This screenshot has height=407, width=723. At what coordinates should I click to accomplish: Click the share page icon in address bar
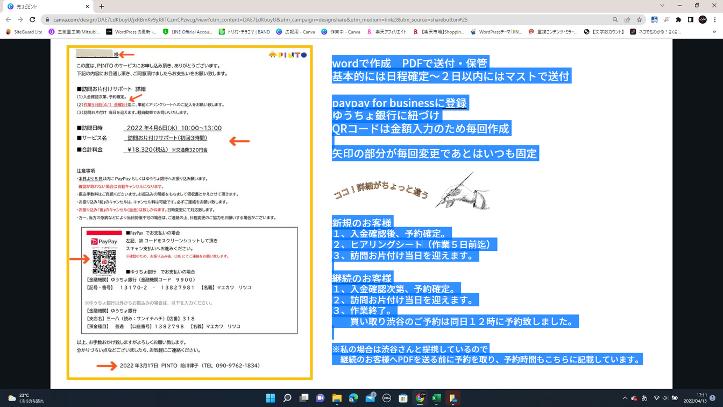(627, 19)
